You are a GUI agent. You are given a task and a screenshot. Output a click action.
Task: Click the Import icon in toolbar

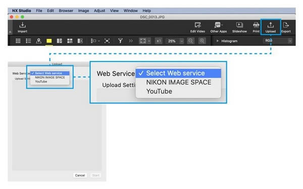coord(22,27)
